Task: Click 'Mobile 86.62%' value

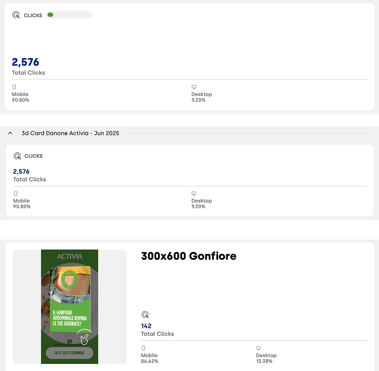Action: pos(149,361)
